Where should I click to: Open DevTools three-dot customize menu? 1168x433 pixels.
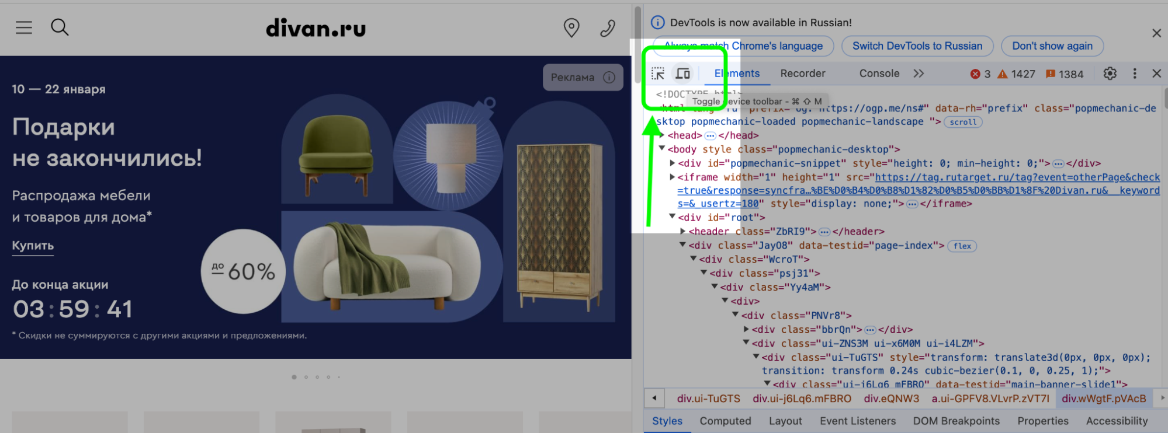coord(1135,74)
